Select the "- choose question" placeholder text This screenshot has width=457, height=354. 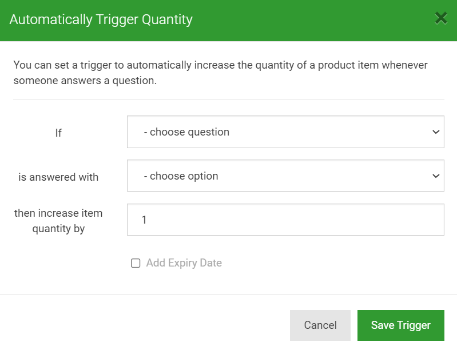(x=186, y=132)
